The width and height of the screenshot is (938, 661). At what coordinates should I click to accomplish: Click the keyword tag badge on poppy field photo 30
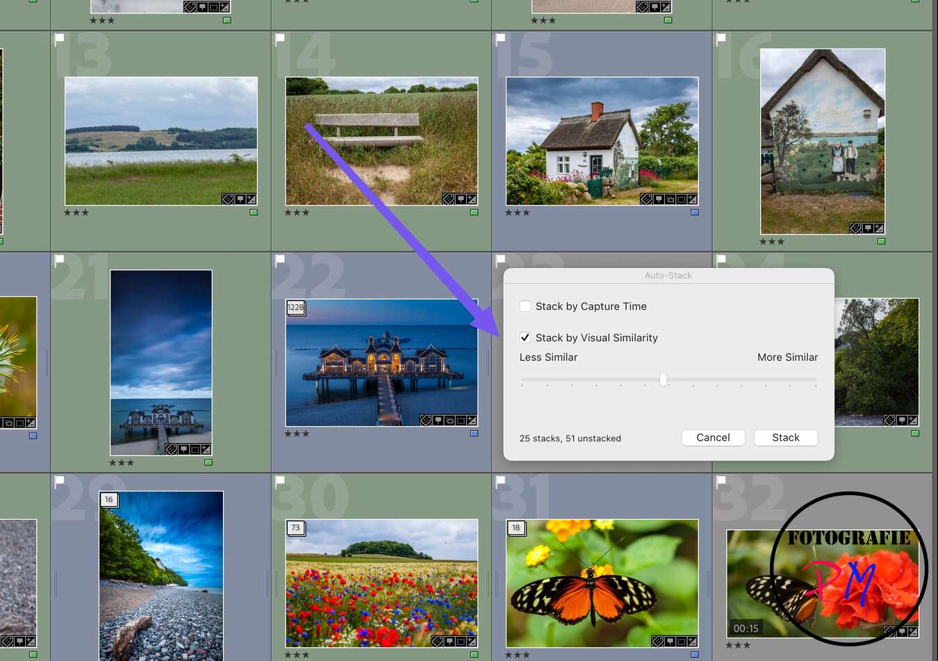point(437,642)
